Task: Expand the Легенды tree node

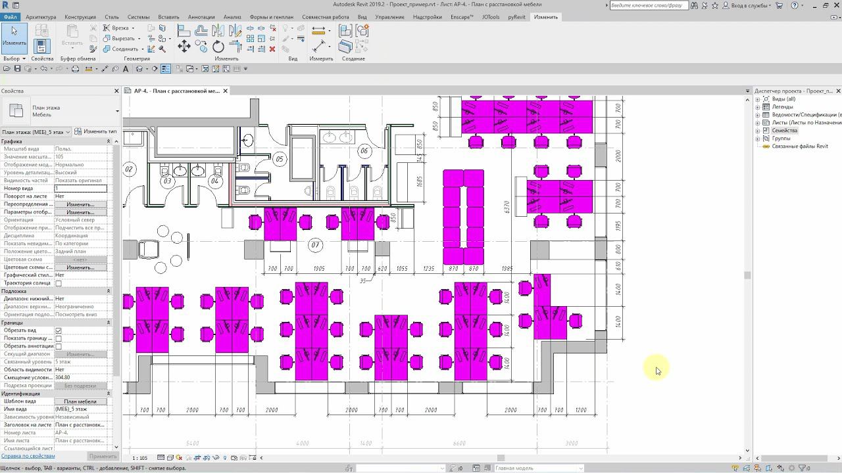Action: 757,107
